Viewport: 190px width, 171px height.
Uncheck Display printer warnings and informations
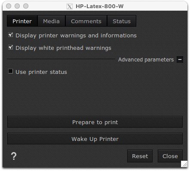[x=11, y=35]
